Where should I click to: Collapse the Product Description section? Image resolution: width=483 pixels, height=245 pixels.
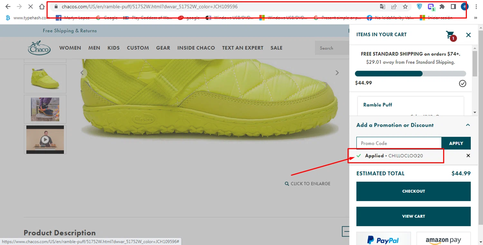[346, 231]
